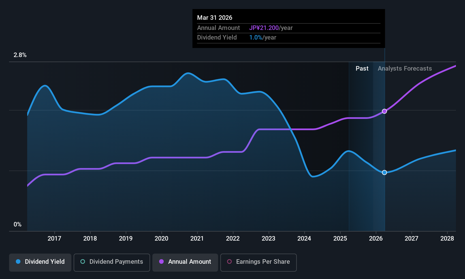
Task: Click the 2017 x-axis year label
Action: 54,239
